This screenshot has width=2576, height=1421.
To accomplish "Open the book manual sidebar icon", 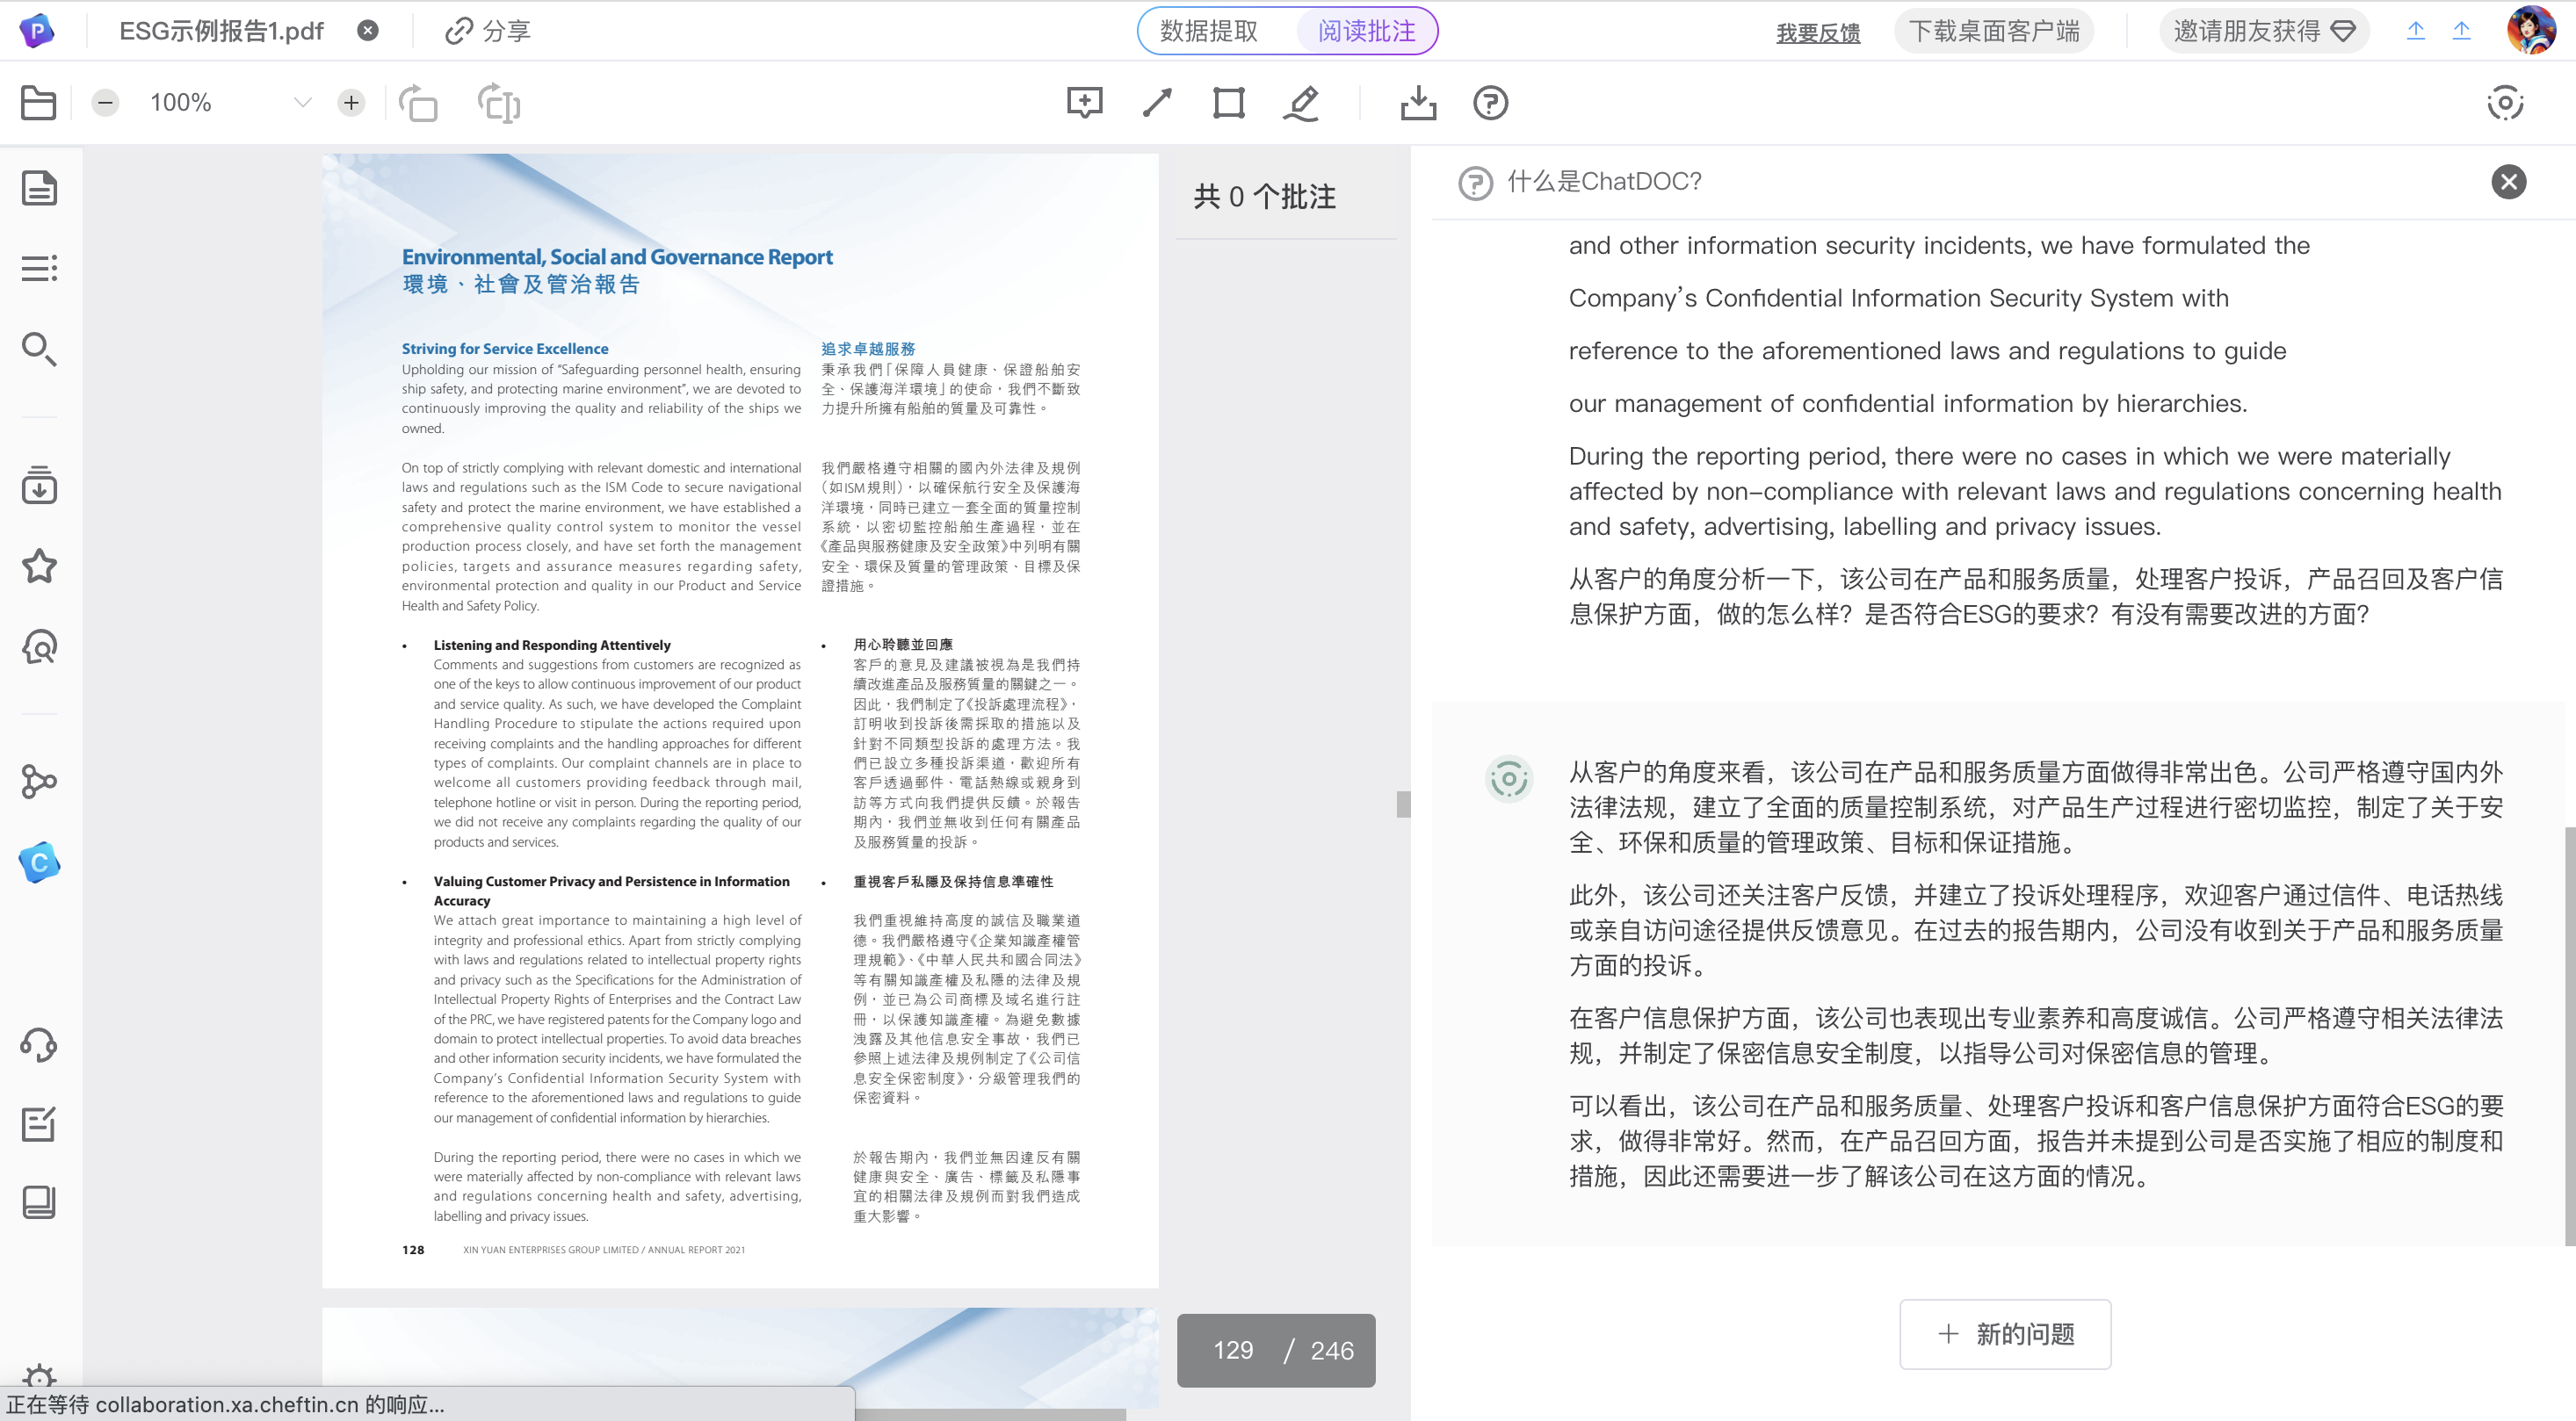I will click(x=39, y=1202).
